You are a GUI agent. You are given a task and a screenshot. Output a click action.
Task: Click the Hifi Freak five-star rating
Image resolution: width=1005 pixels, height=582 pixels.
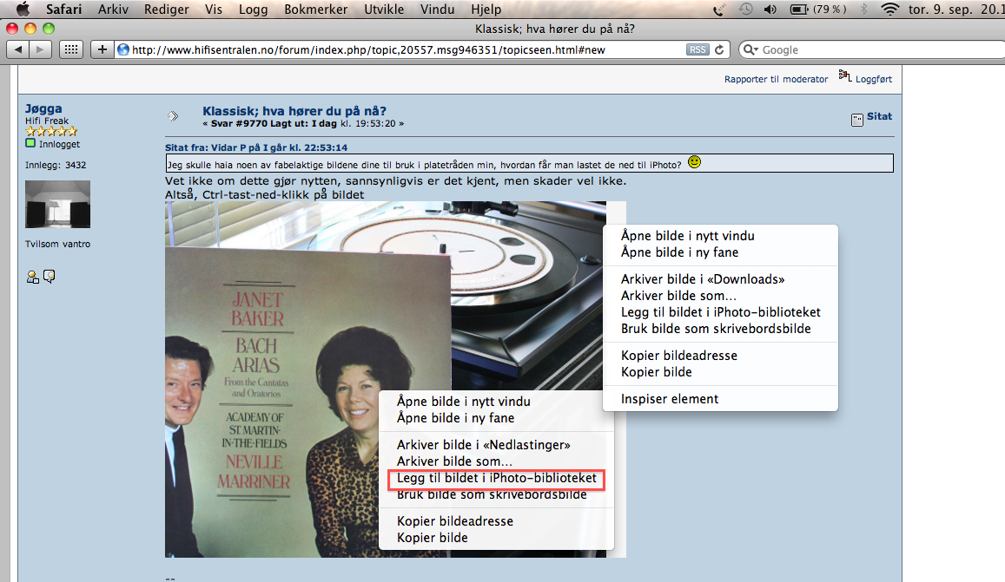pos(51,131)
